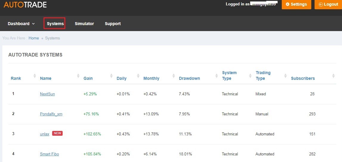Open the Pondalfx_xm system link
342x162 pixels.
tap(51, 114)
